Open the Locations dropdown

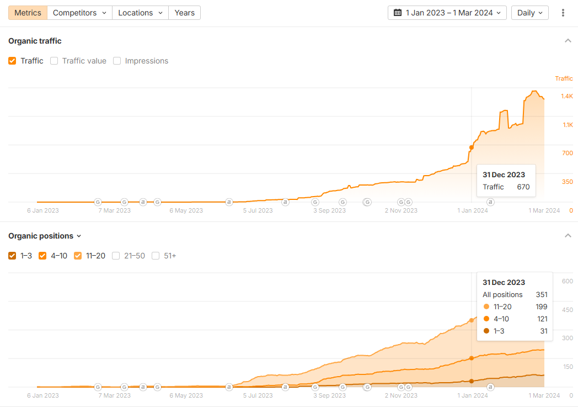tap(141, 13)
